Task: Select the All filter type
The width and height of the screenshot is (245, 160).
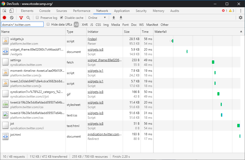Action: (76, 25)
